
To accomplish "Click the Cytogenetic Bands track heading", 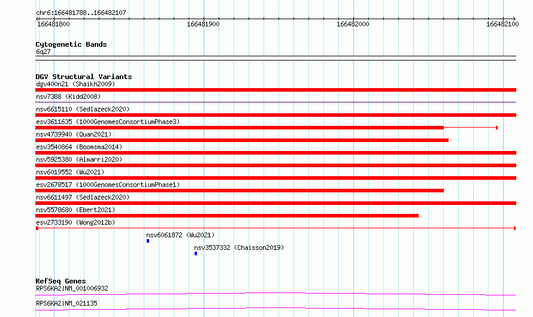I will (71, 44).
